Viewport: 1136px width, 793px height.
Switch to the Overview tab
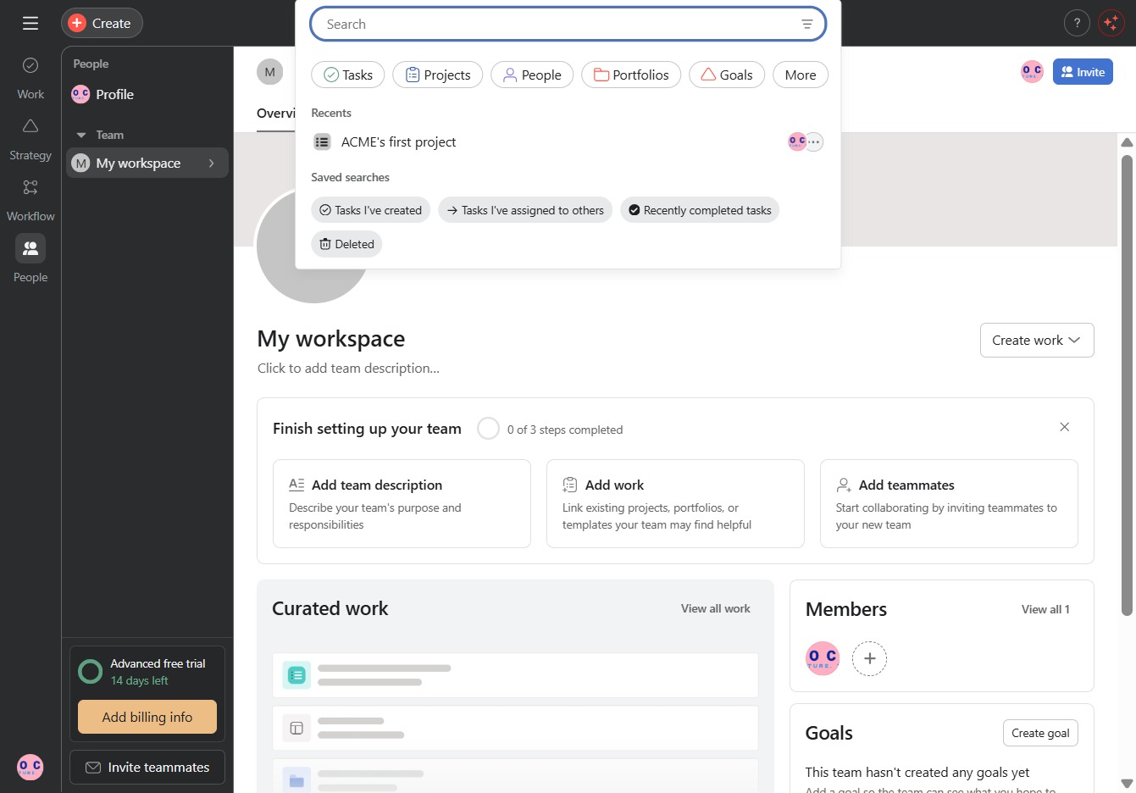click(276, 114)
